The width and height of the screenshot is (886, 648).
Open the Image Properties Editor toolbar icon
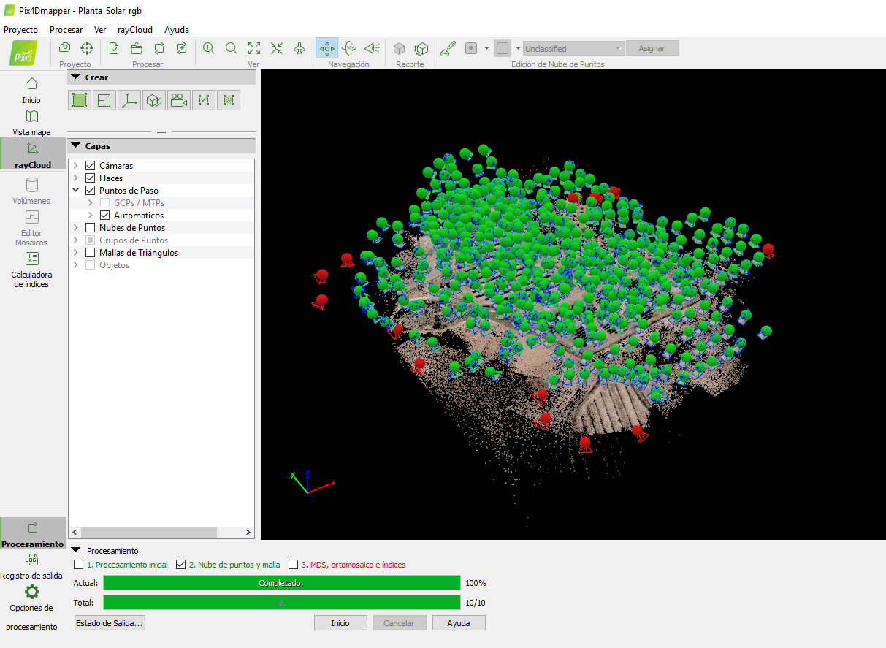point(64,48)
